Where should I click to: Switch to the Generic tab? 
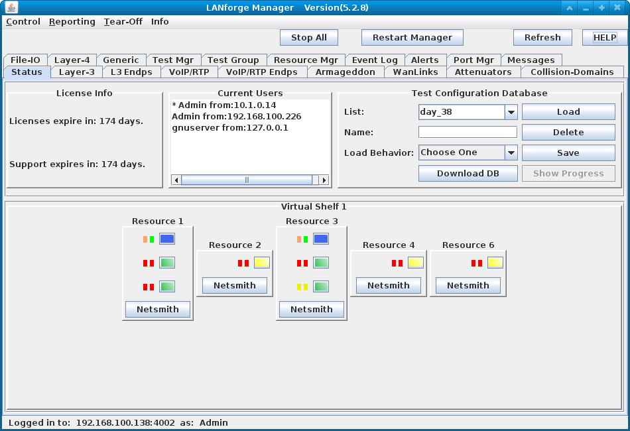(121, 60)
